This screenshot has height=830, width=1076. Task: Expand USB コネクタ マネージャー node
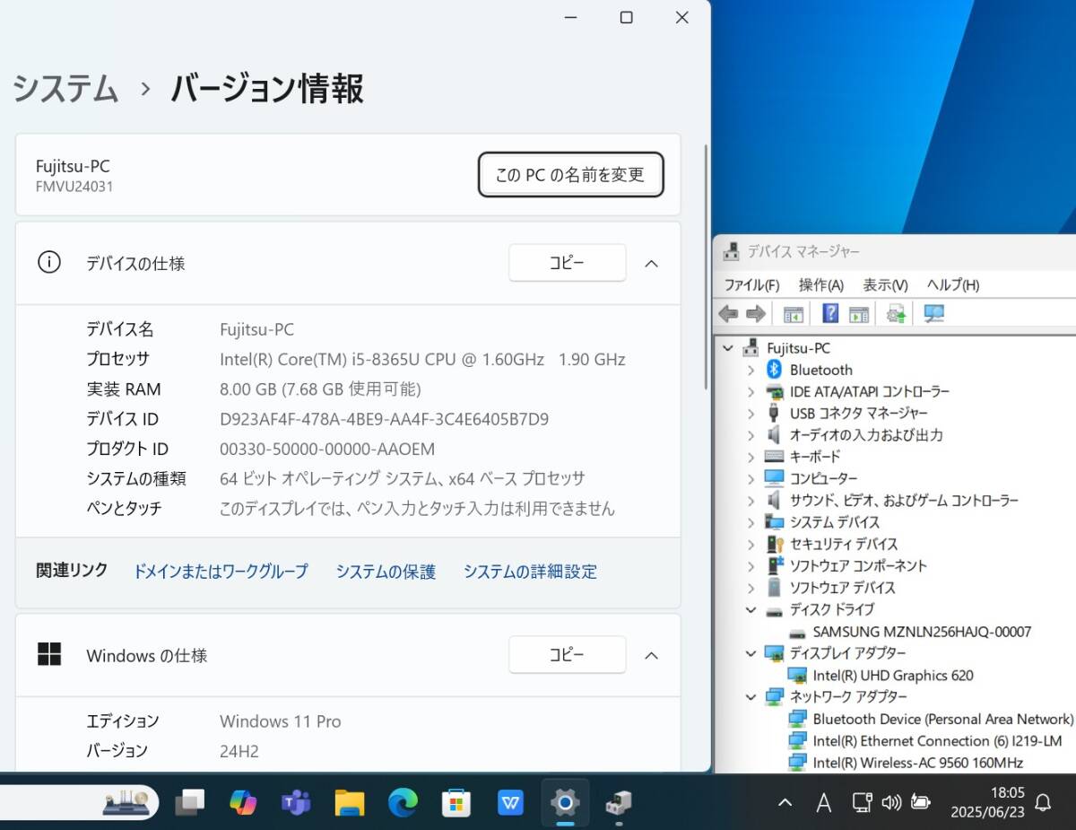click(751, 413)
